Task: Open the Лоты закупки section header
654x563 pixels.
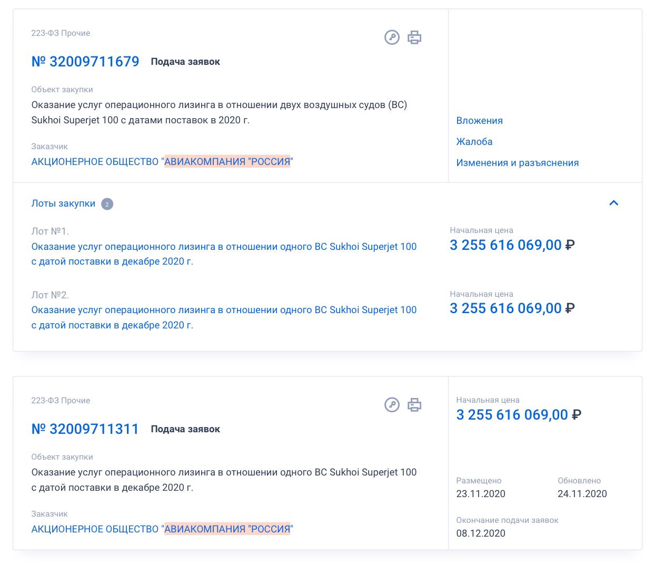Action: 63,203
